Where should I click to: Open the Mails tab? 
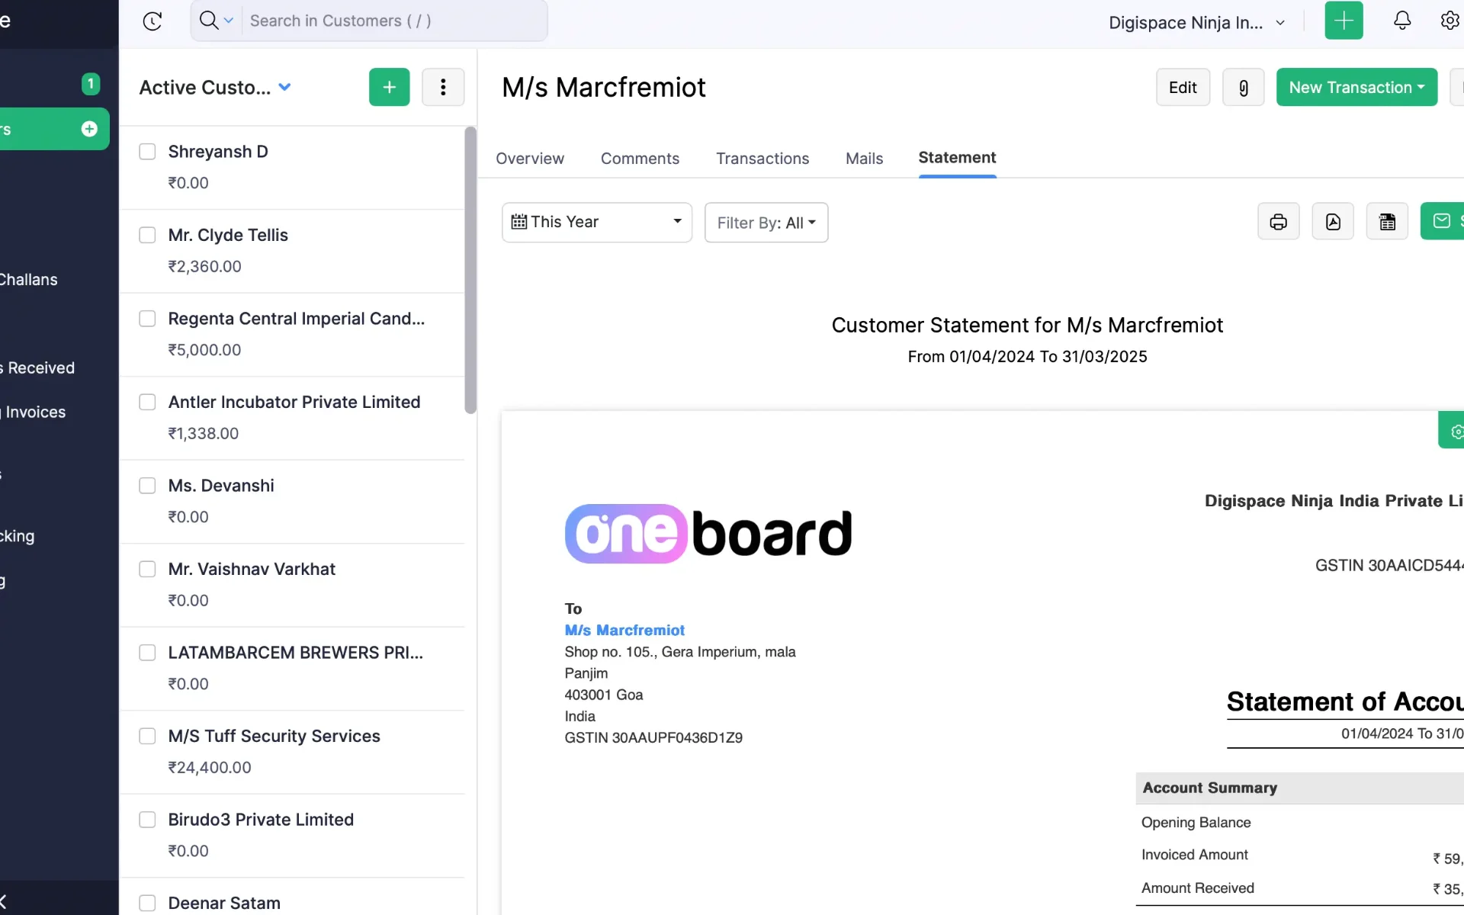[864, 159]
